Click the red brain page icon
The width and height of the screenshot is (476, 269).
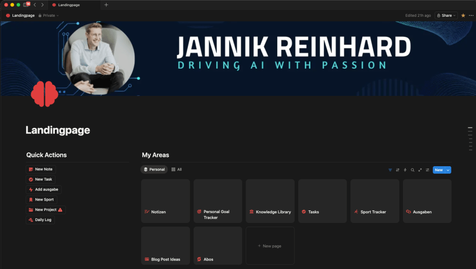[44, 94]
